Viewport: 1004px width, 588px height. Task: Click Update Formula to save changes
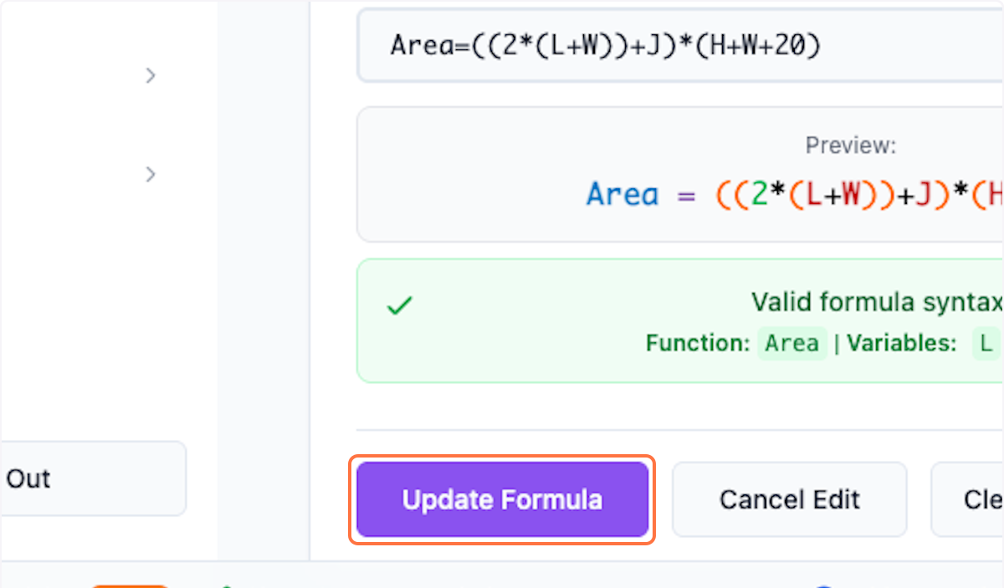(x=502, y=499)
